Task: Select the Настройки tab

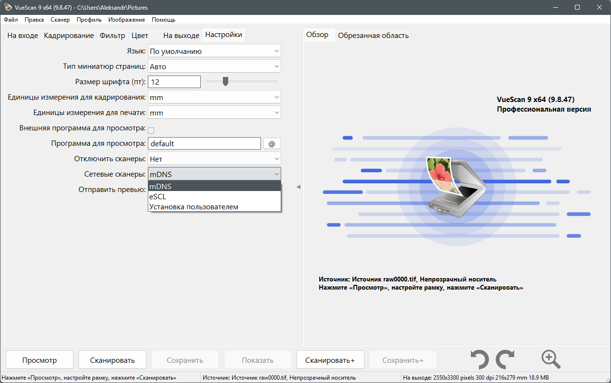Action: coord(223,35)
